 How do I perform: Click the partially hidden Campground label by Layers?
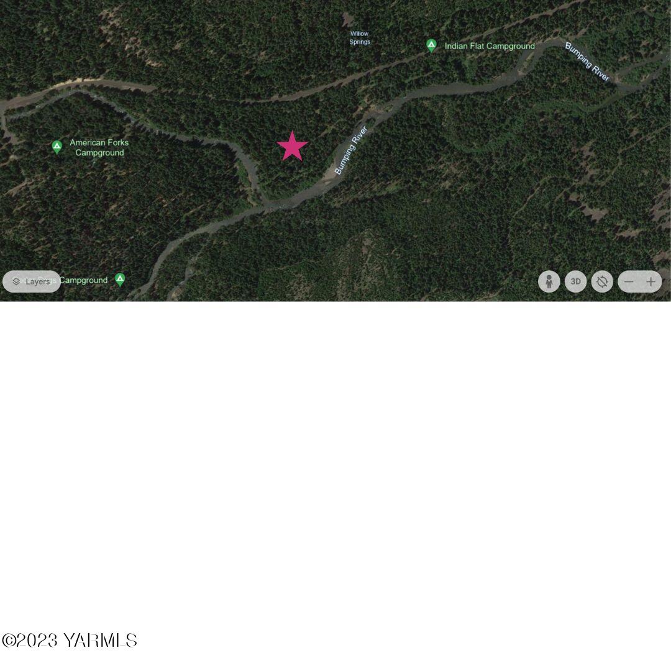click(83, 280)
